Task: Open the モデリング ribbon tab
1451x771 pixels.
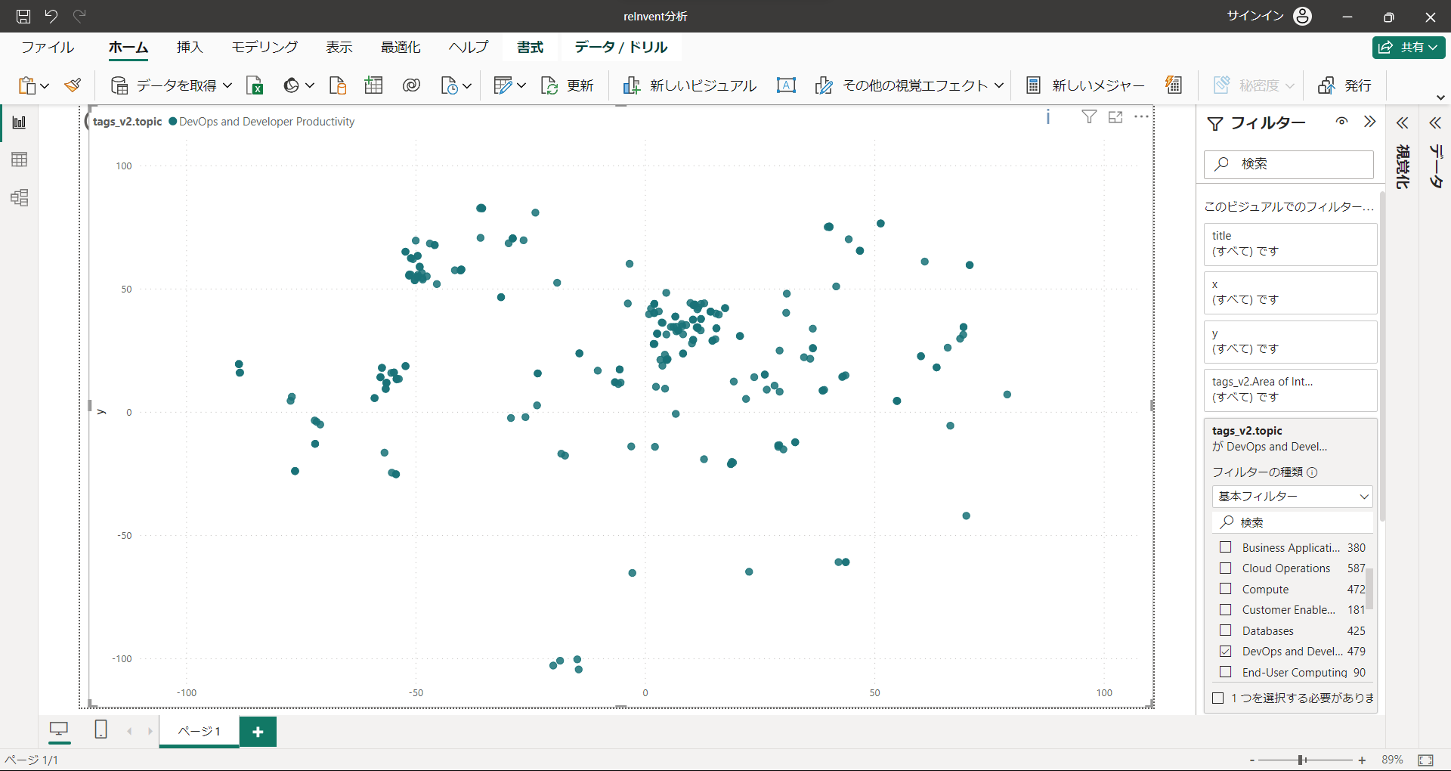Action: click(265, 47)
